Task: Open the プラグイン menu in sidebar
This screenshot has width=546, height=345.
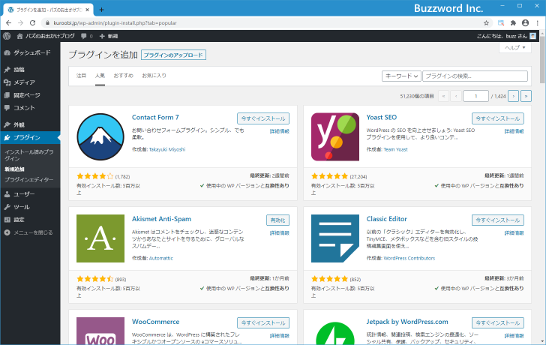Action: click(27, 137)
